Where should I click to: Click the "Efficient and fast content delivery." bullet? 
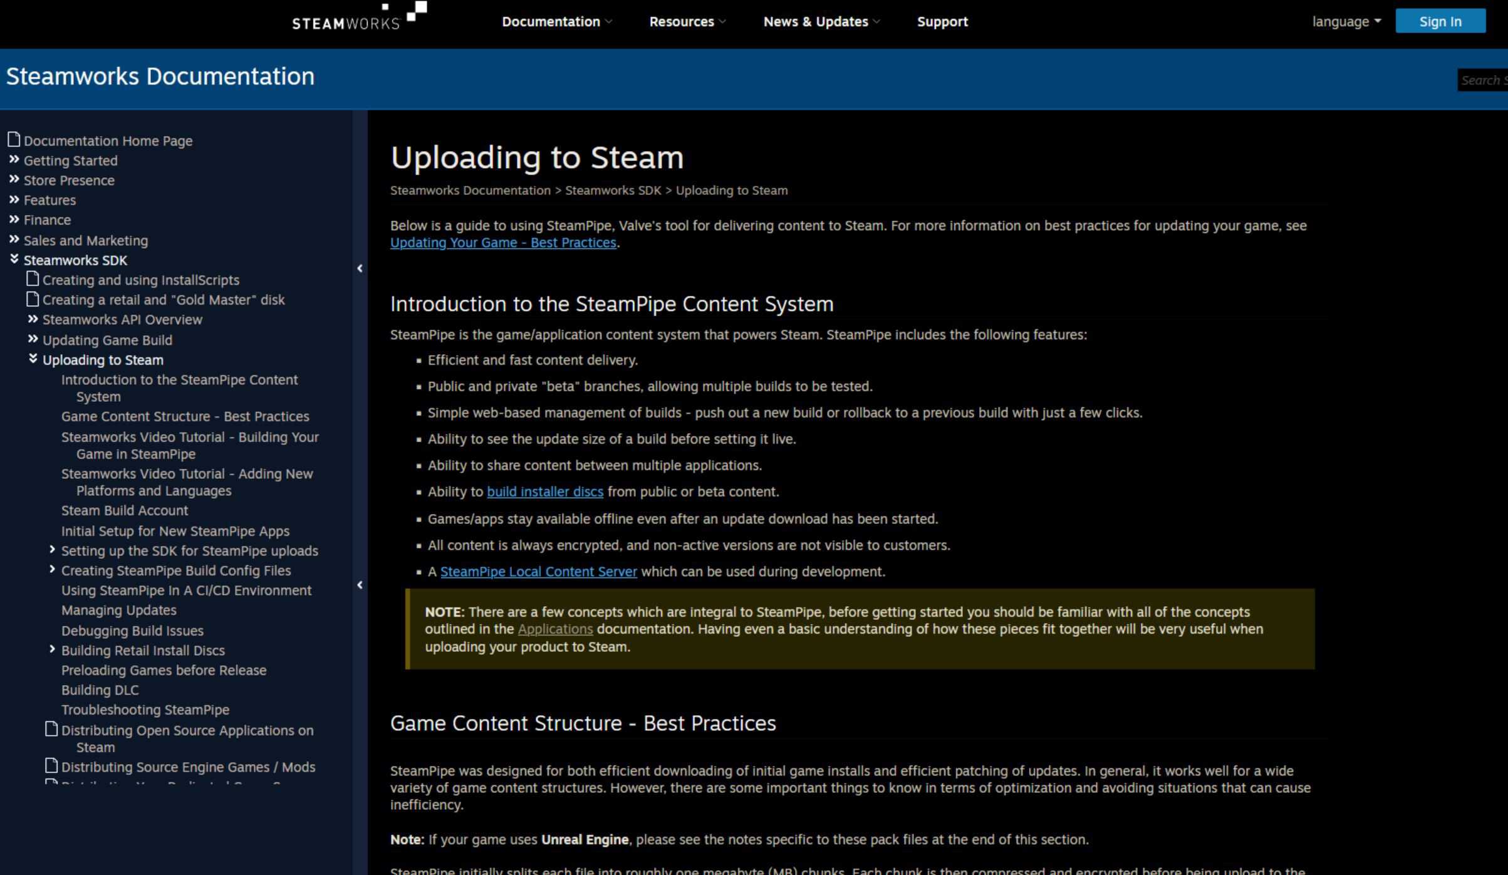533,360
